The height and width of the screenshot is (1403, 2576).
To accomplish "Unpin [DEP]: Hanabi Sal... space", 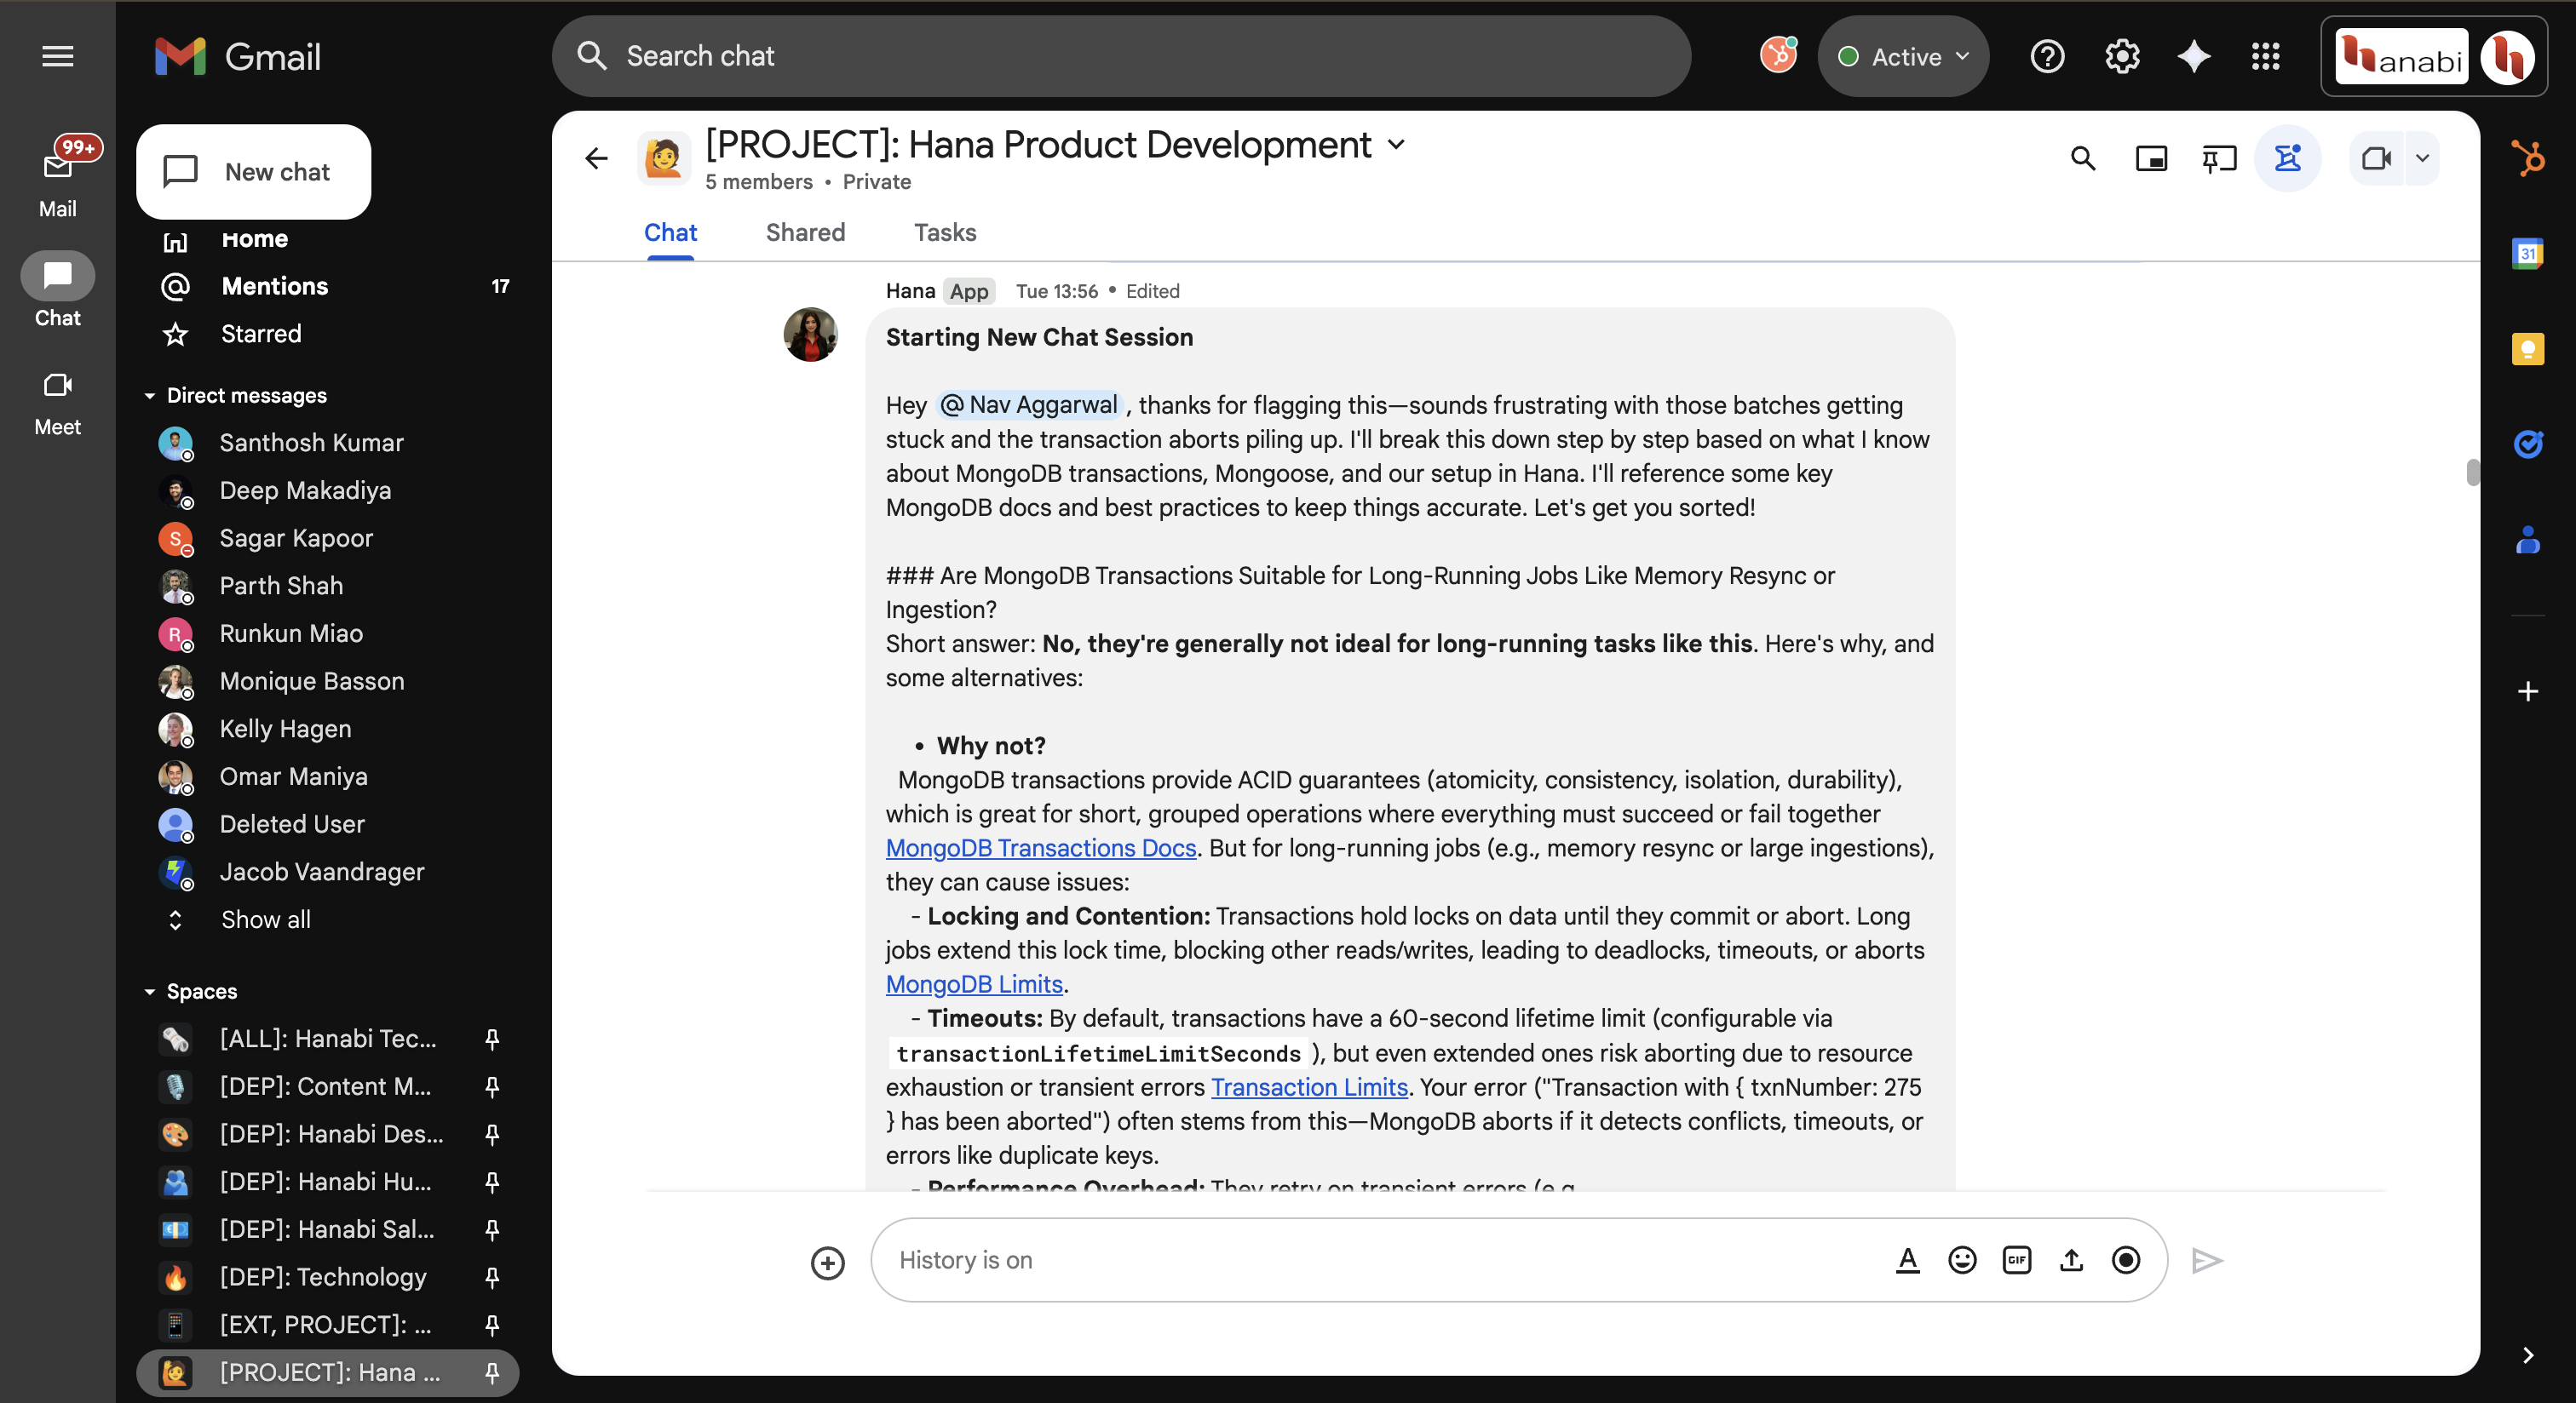I will click(x=491, y=1230).
